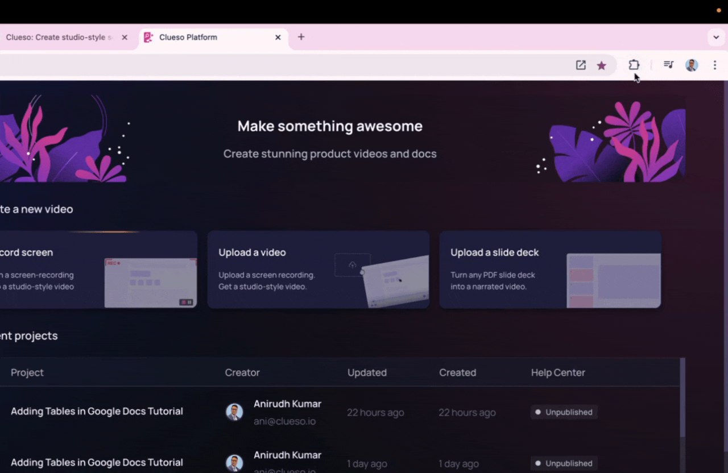
Task: Close the Clueso: Create studio-style tab
Action: click(x=125, y=38)
